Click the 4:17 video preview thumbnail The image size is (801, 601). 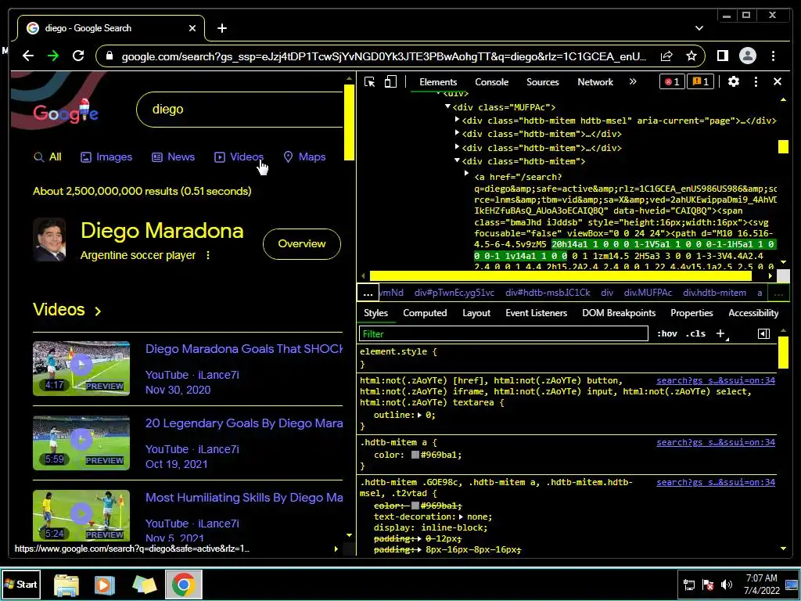coord(81,369)
